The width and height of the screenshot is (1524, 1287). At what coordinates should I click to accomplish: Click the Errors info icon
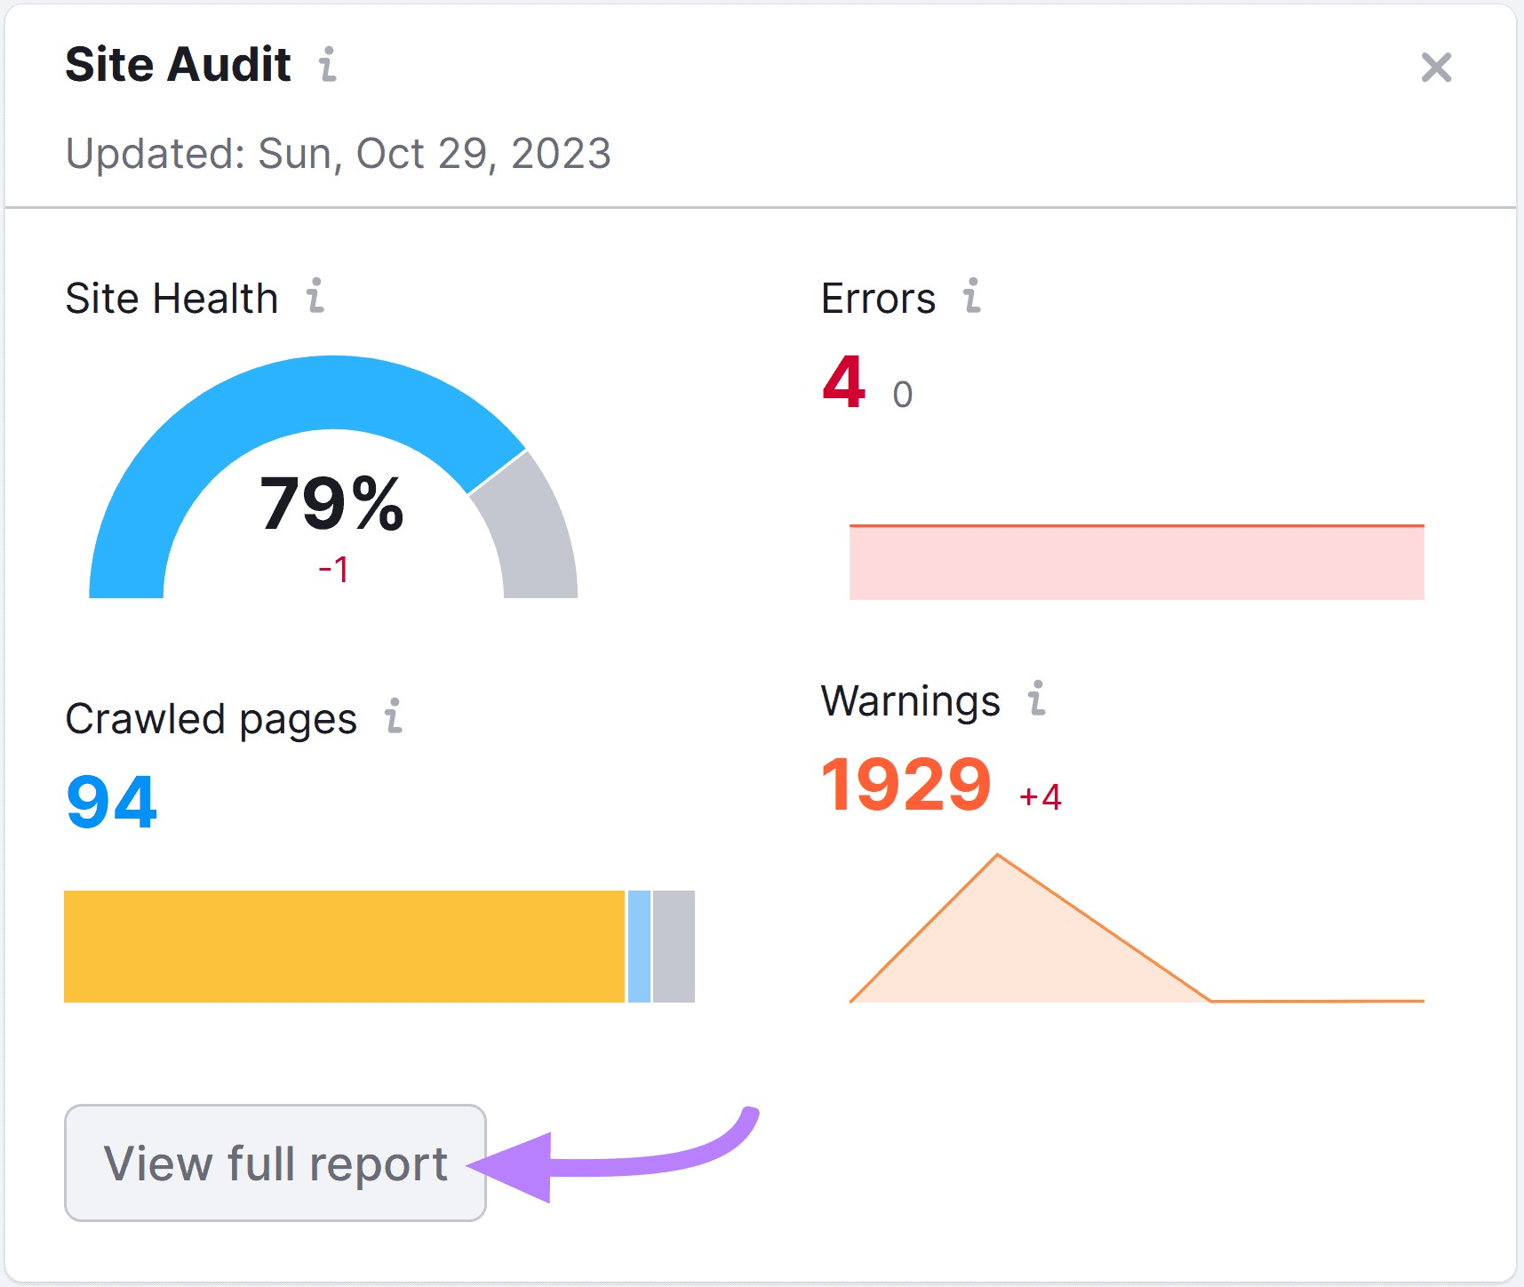click(972, 297)
